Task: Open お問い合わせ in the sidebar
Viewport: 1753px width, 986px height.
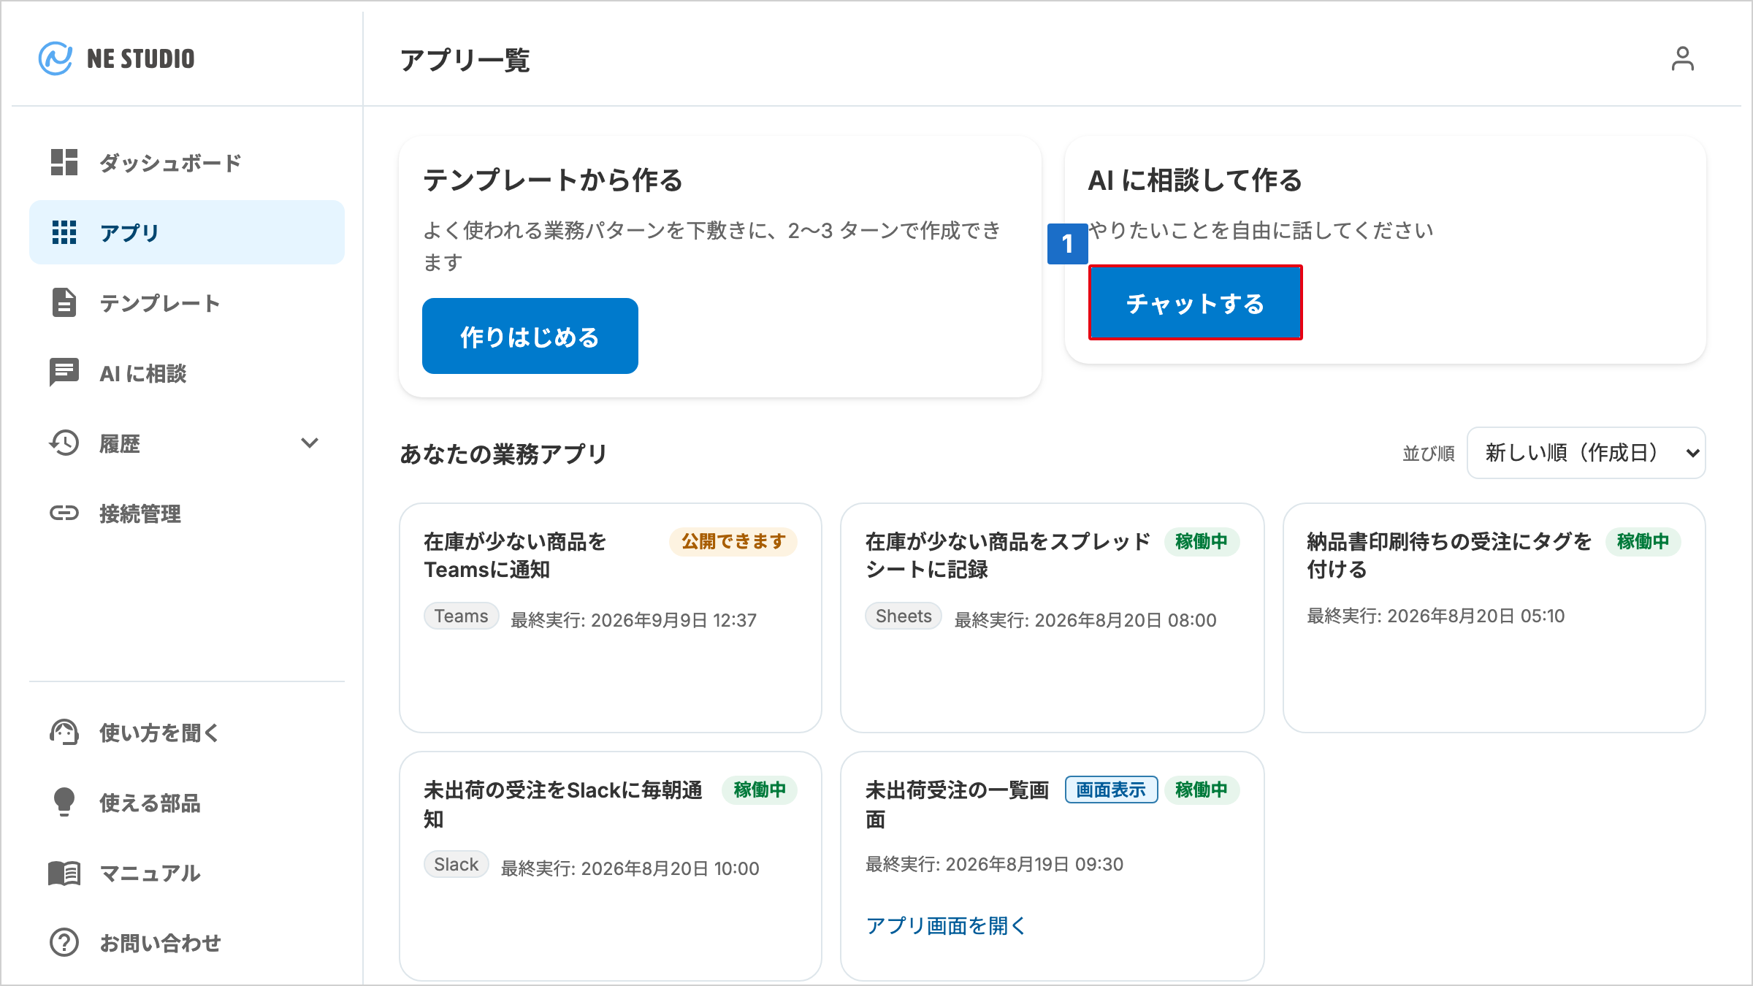Action: (187, 942)
